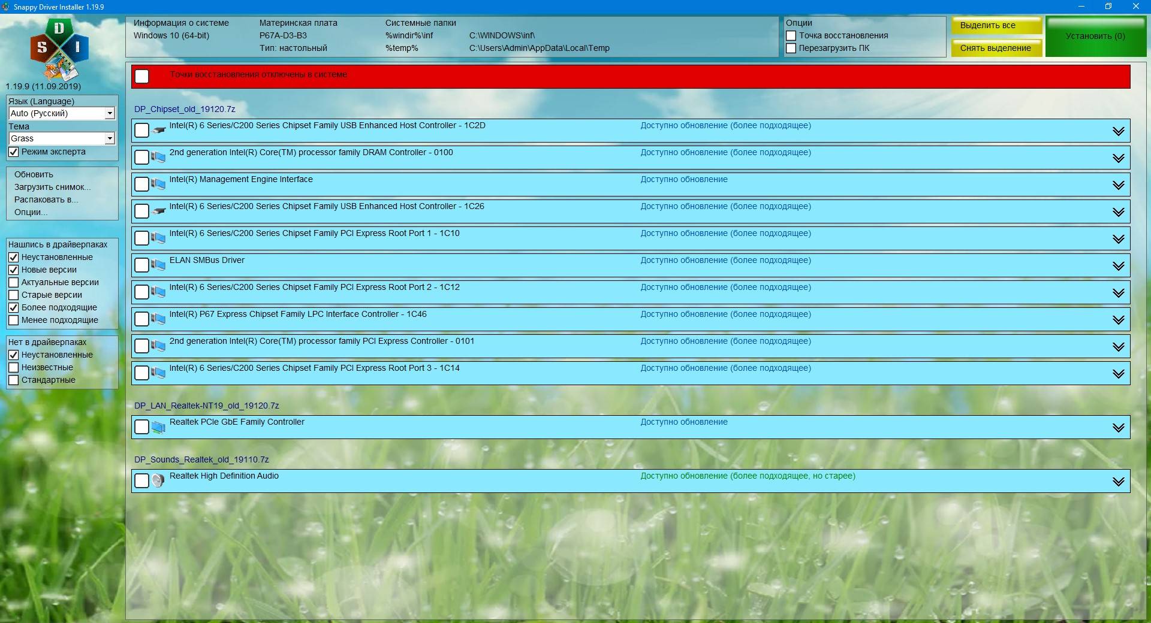Click USB device icon for Host Controller 1C2D
This screenshot has width=1151, height=623.
tap(159, 130)
